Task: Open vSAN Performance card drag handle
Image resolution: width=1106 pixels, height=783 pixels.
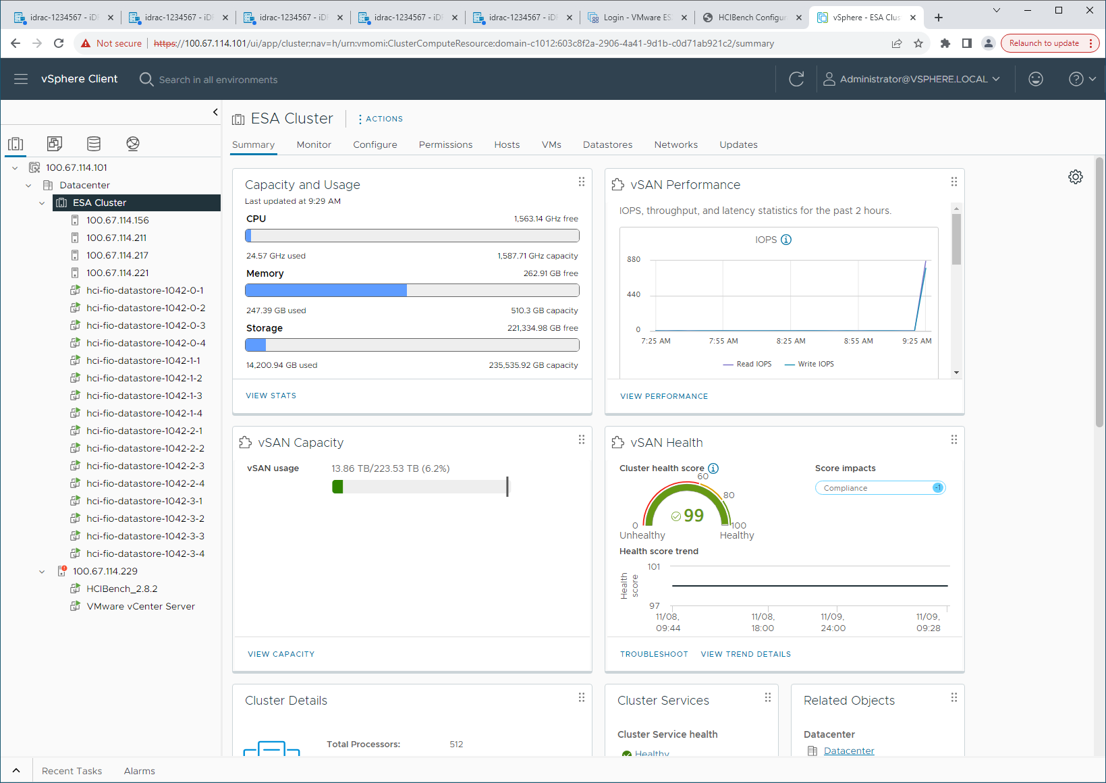Action: pos(954,182)
